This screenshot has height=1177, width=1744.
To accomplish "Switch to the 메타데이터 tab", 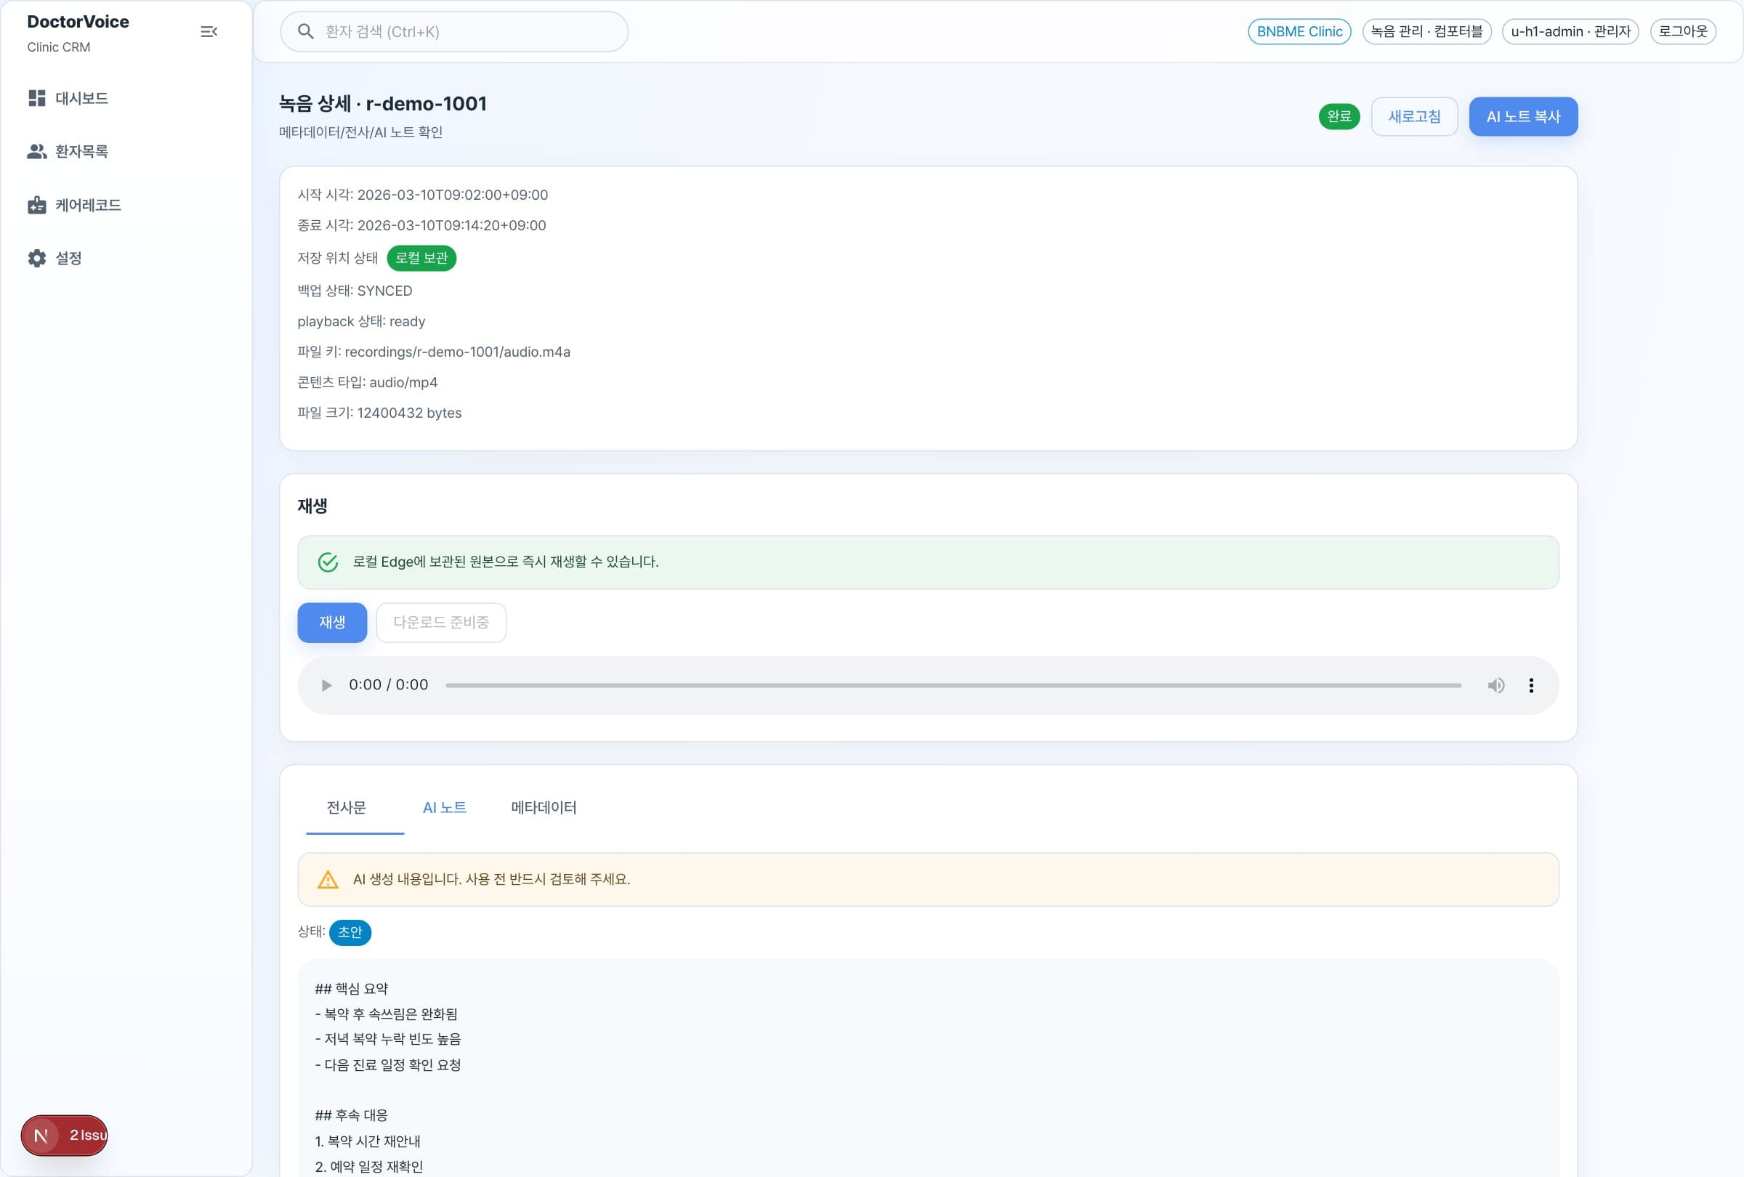I will 542,808.
